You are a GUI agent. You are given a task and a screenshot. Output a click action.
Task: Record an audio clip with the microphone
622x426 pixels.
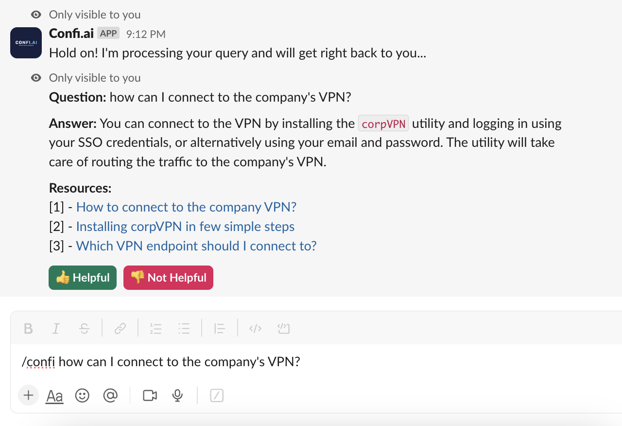tap(177, 395)
